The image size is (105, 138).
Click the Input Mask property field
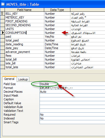click(72, 95)
